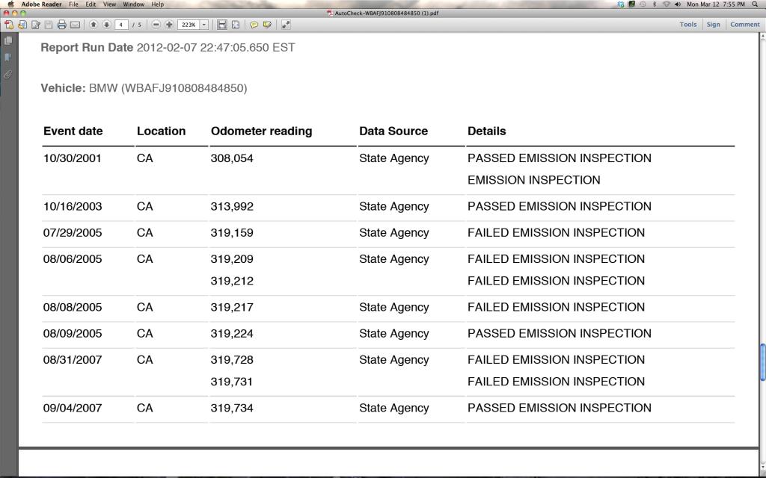Show bookmarks panel in sidebar
Viewport: 766px width, 478px height.
[x=7, y=58]
